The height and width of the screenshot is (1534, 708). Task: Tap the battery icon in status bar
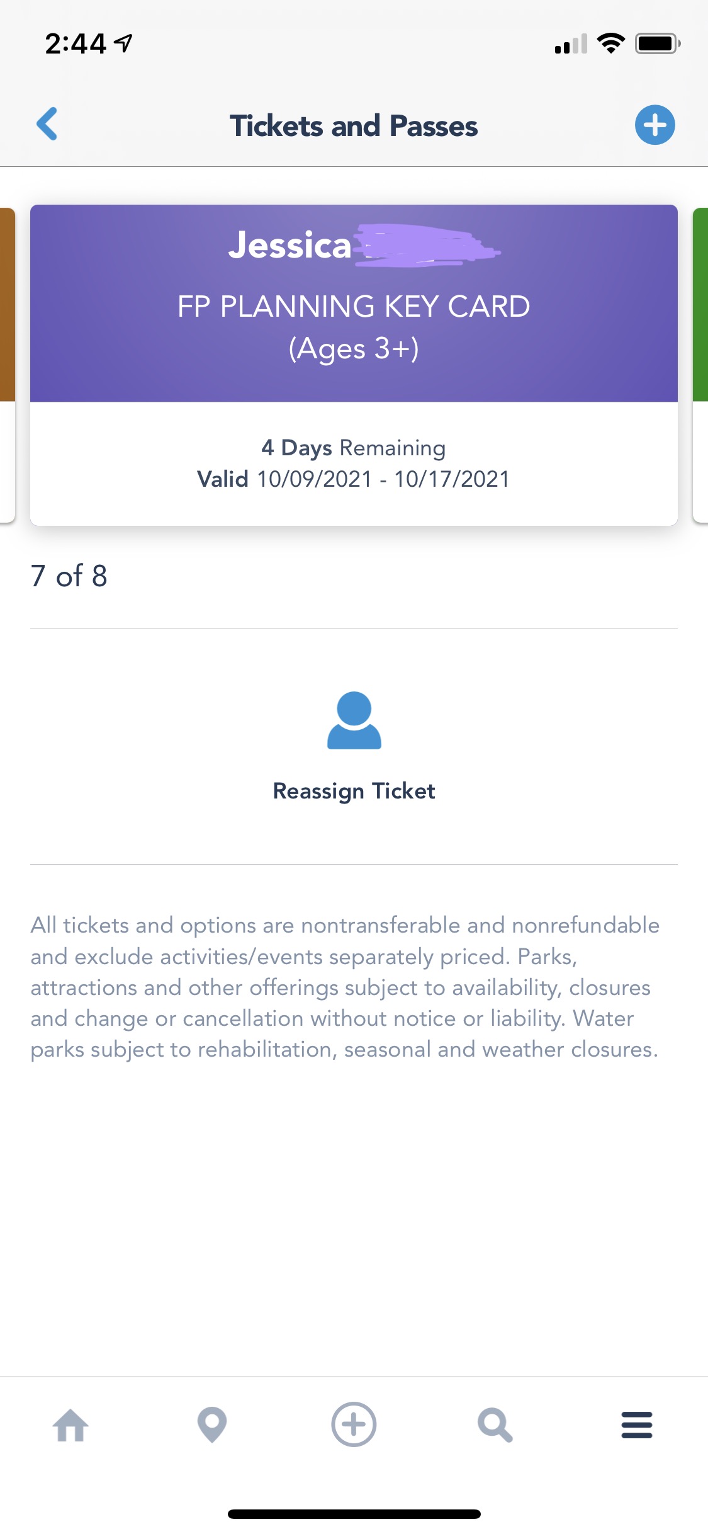click(x=657, y=43)
